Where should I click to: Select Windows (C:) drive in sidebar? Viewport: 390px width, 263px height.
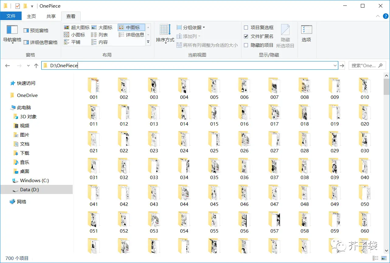tap(34, 181)
